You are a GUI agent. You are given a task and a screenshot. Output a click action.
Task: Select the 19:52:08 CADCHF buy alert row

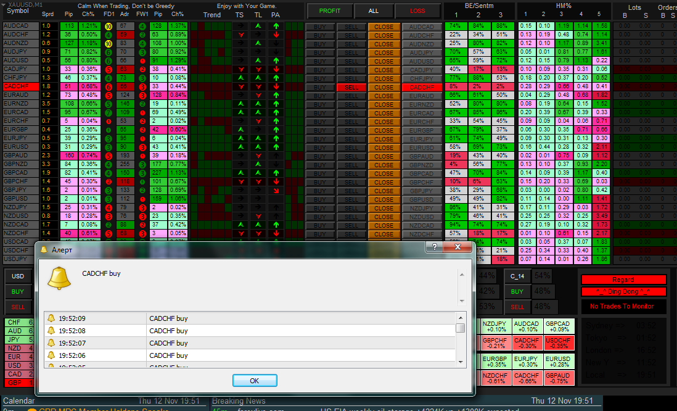pos(250,331)
